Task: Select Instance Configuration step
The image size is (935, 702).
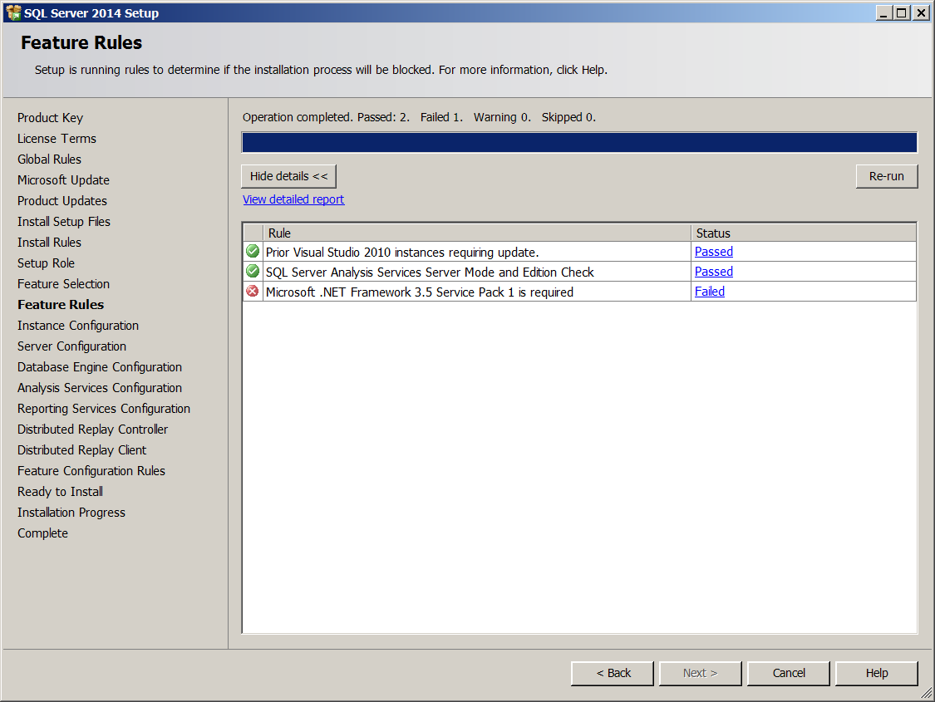Action: [78, 326]
